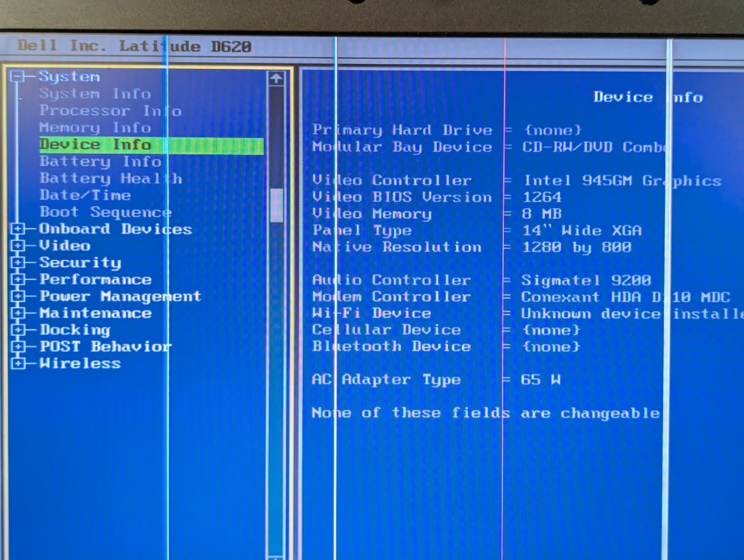Select the System category label
Viewport: 744px width, 560px height.
click(69, 76)
